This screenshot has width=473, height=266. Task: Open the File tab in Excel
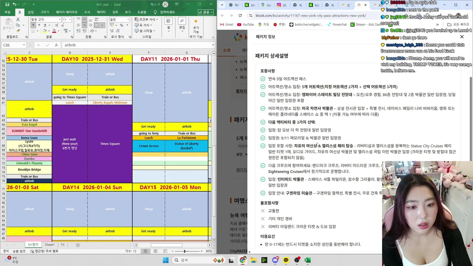pyautogui.click(x=7, y=12)
